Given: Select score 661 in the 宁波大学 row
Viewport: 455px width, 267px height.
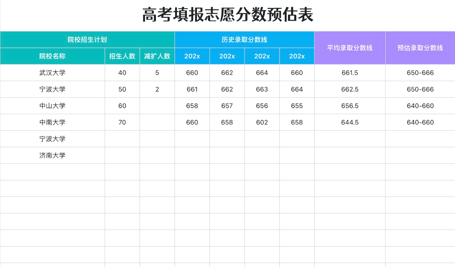Looking at the screenshot, I should click(x=192, y=89).
